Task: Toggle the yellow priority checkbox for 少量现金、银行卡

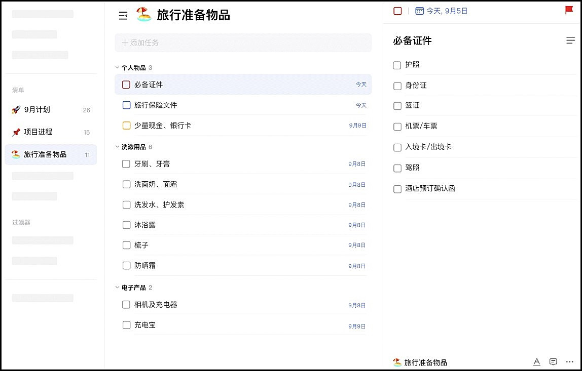Action: point(127,126)
